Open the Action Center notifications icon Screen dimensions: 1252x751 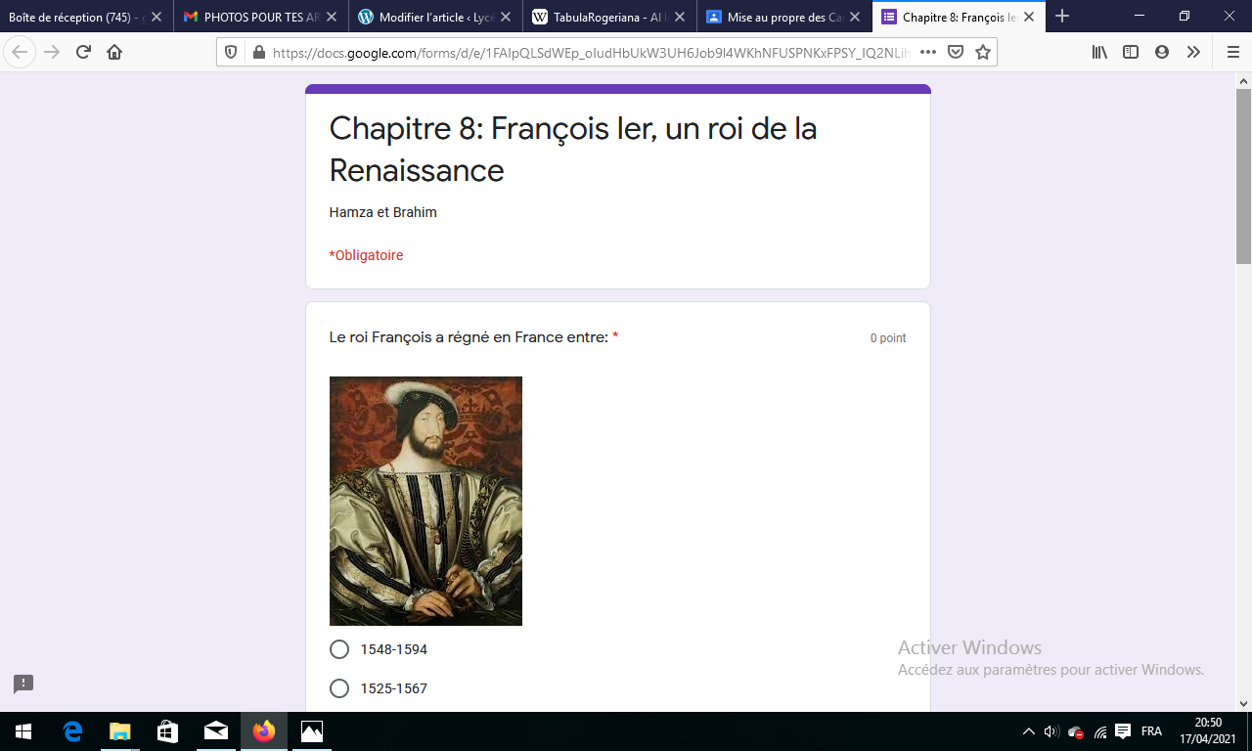pyautogui.click(x=1123, y=731)
